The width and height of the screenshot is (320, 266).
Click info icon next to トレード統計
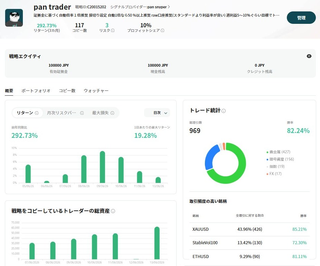(224, 111)
